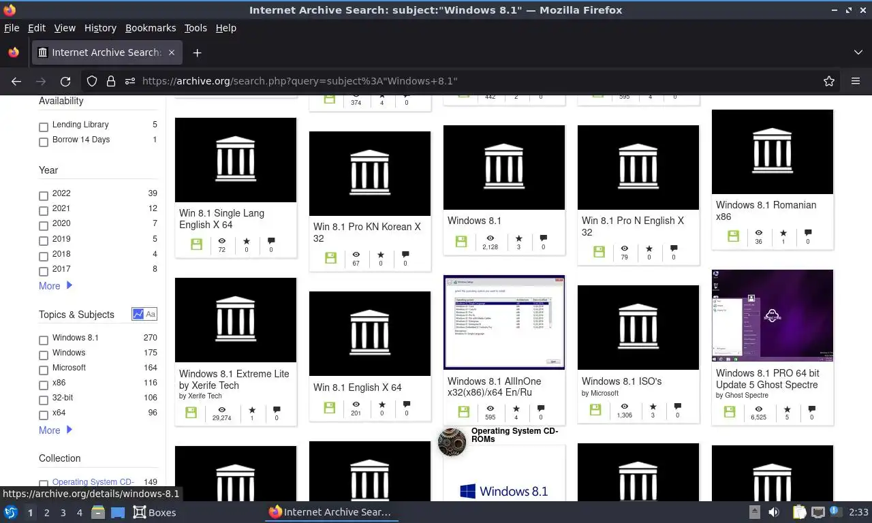Open Windows 8.1 PRO 64 bit Ghost Spectre title
The height and width of the screenshot is (523, 872).
point(767,379)
